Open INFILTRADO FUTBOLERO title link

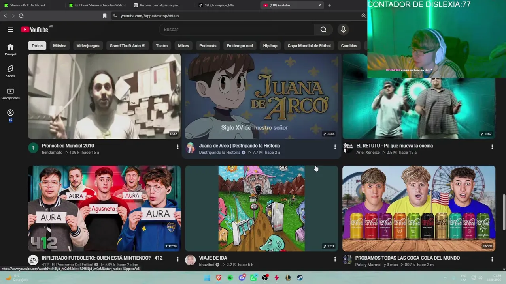coord(102,258)
